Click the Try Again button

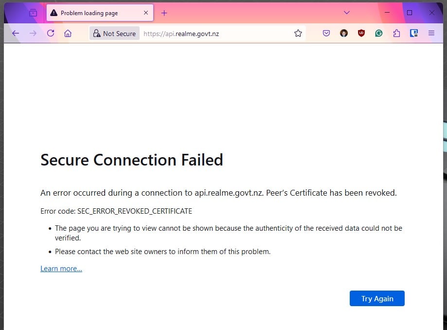(x=377, y=298)
